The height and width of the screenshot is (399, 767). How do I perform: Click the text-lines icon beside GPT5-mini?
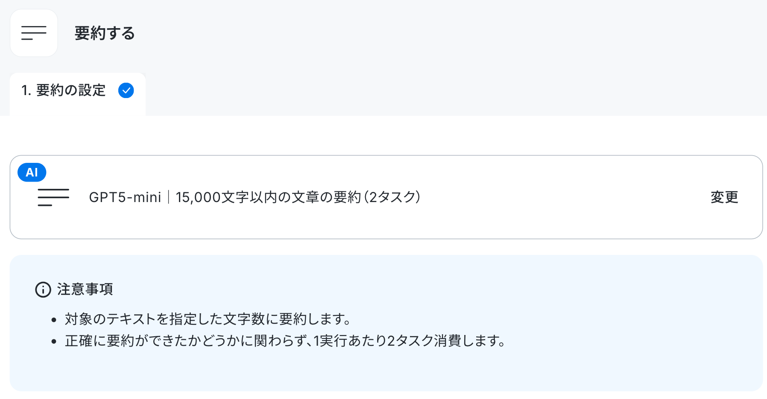point(53,197)
